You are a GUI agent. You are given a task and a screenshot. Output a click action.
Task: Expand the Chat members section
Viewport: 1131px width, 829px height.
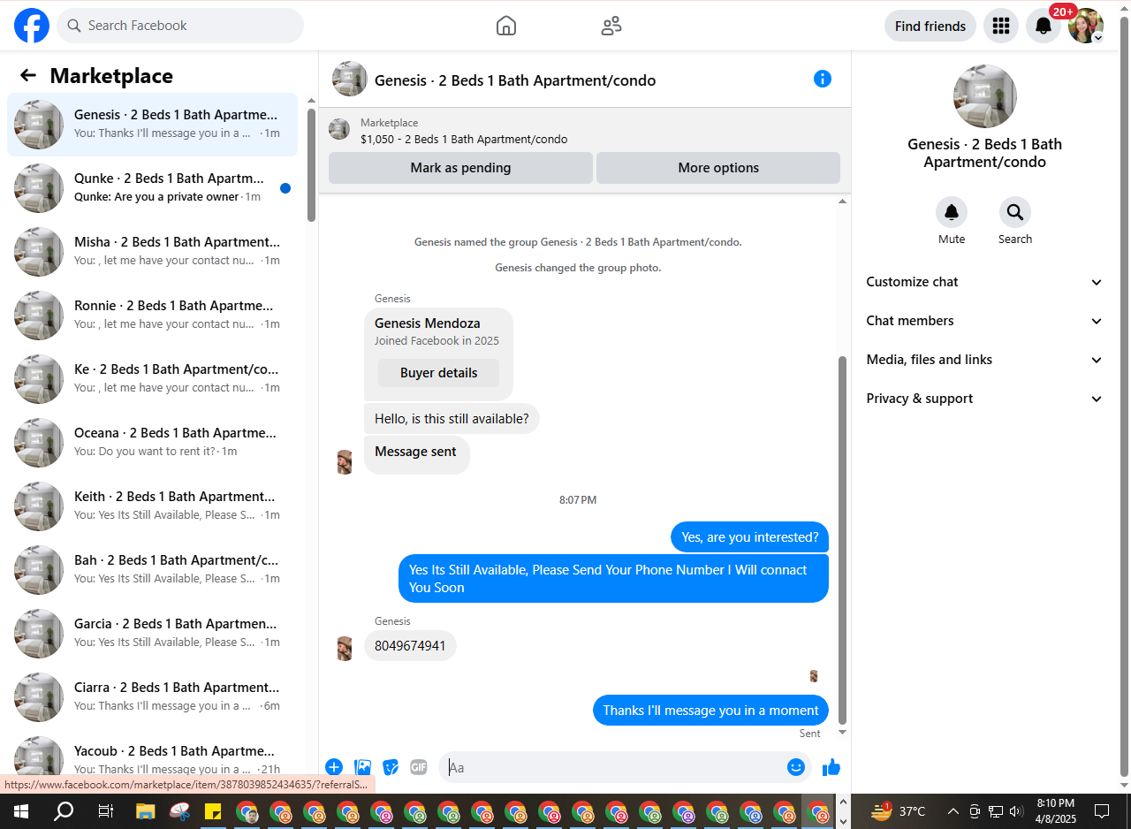(984, 321)
